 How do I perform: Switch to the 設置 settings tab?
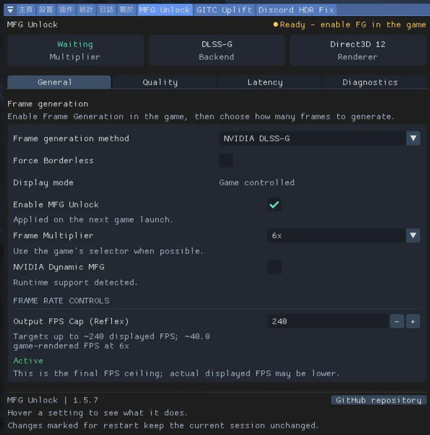(x=46, y=10)
